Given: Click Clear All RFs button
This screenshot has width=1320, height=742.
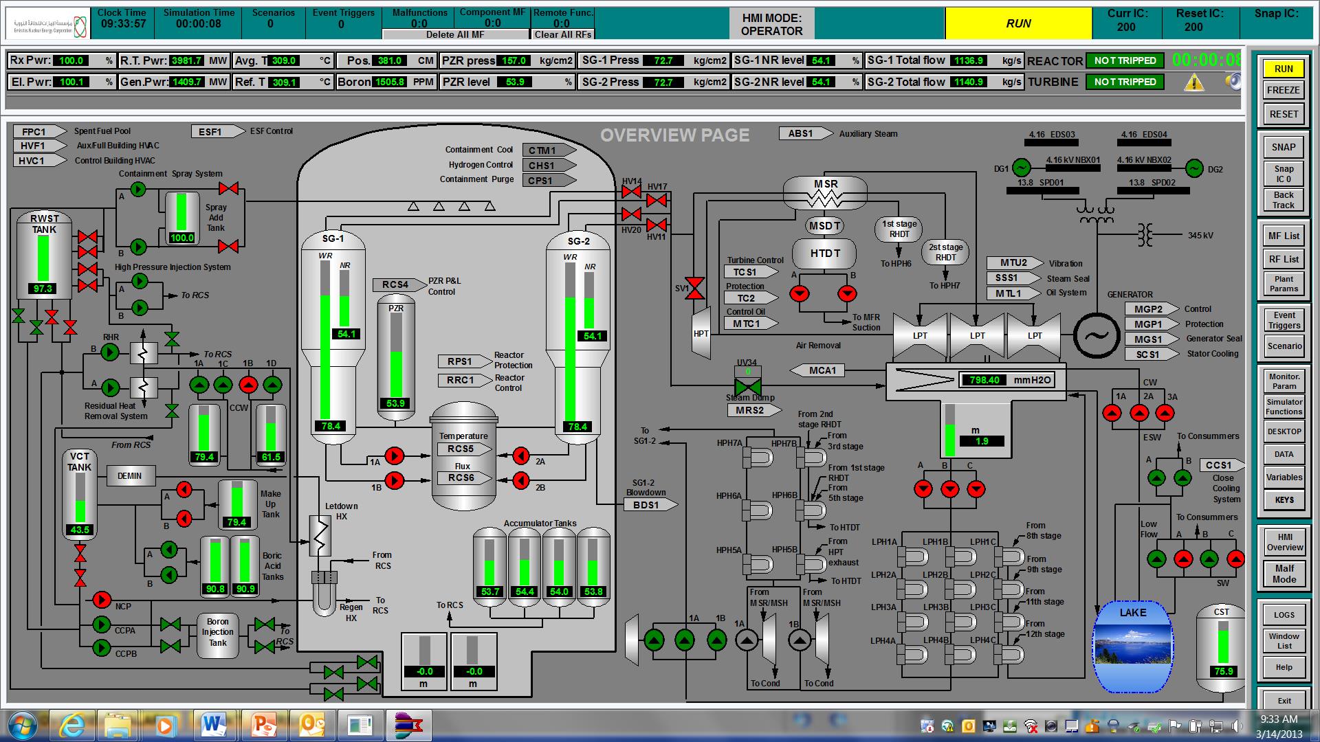Looking at the screenshot, I should pos(562,34).
